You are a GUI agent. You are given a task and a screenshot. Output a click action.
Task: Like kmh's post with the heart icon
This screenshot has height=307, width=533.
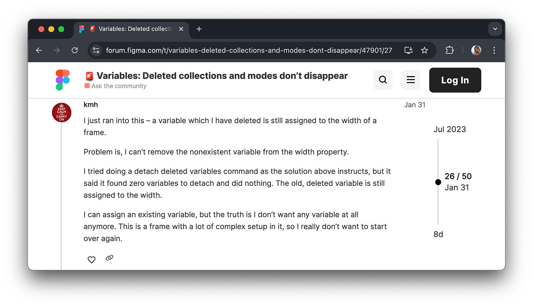(92, 259)
